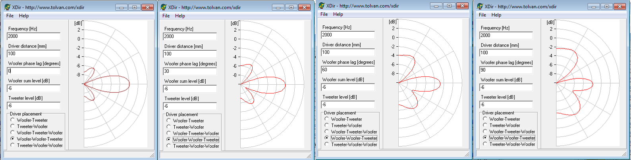Open Help menu in the phase lag 90 window

pos(496,15)
